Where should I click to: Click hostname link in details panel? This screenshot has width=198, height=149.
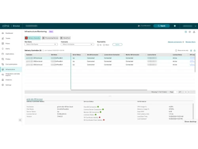[x=34, y=99]
